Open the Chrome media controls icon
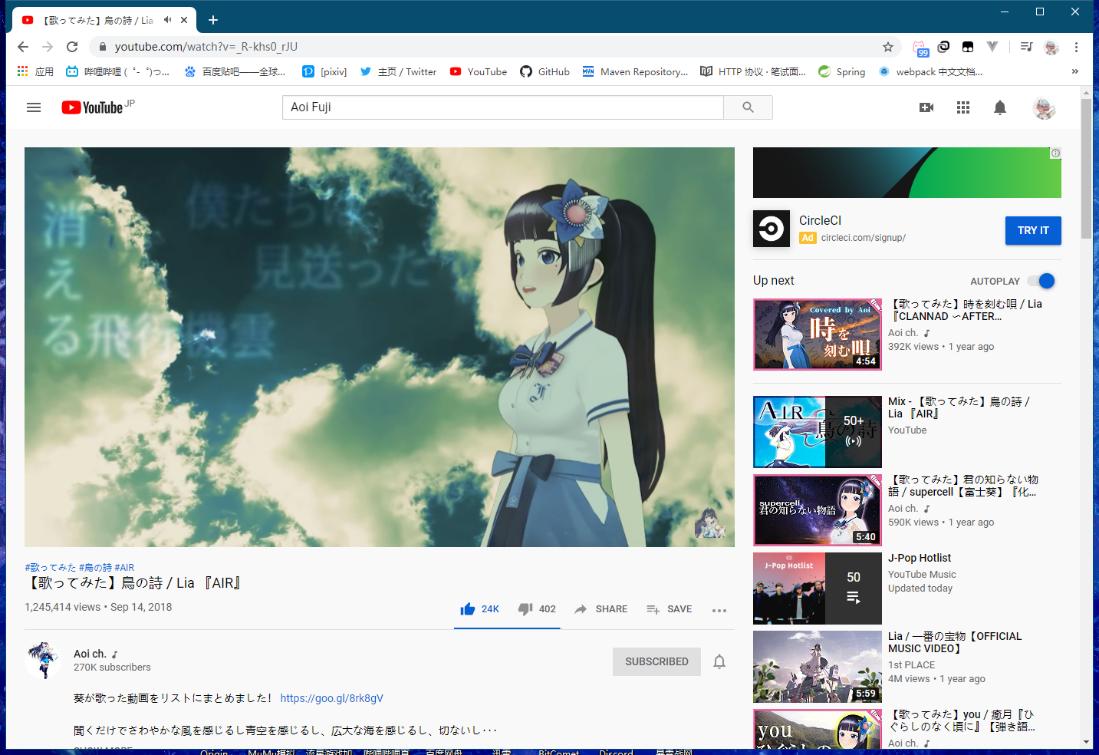 click(1026, 47)
